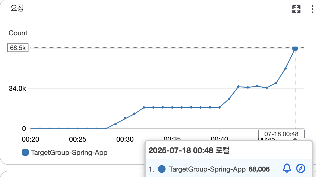Expand the 요청 chart to fullscreen
The image size is (316, 177).
[296, 9]
